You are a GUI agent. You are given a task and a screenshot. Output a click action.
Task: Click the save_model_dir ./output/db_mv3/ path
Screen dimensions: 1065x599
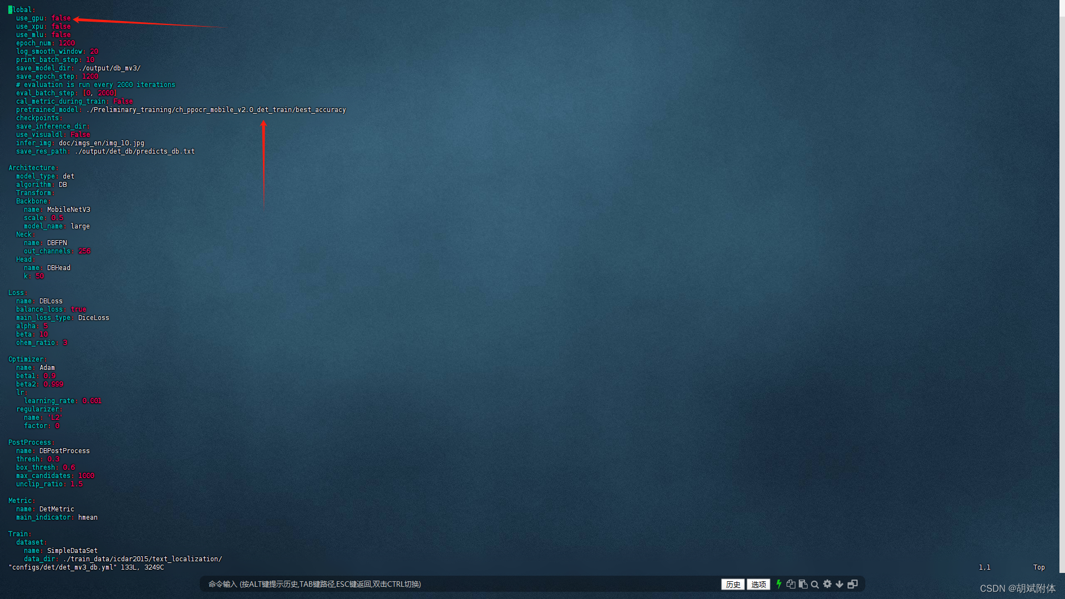click(x=109, y=68)
